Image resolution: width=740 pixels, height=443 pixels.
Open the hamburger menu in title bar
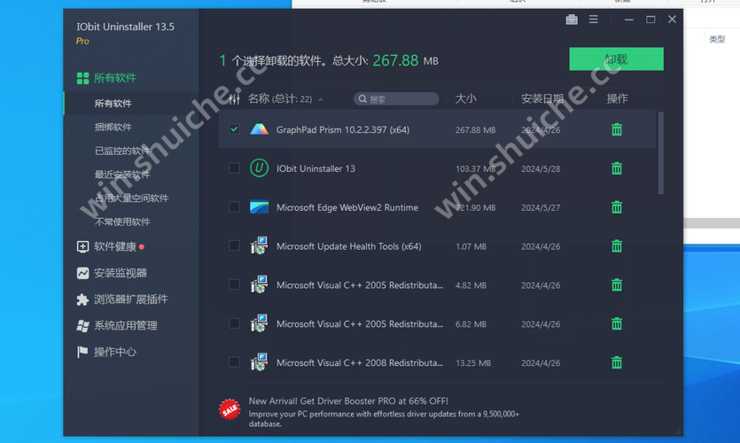point(593,19)
